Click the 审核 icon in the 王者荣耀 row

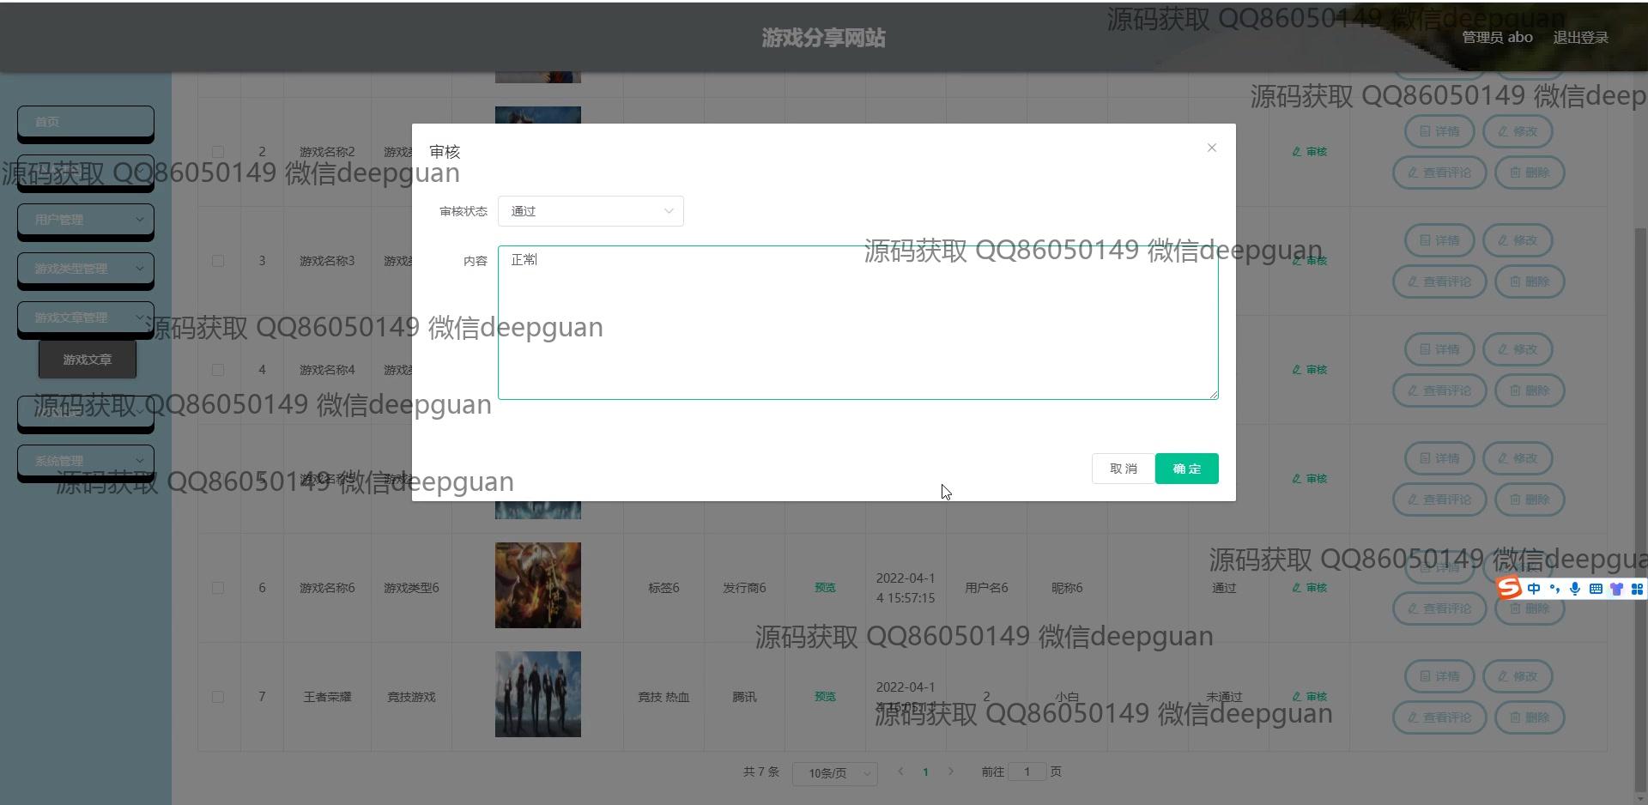tap(1310, 697)
